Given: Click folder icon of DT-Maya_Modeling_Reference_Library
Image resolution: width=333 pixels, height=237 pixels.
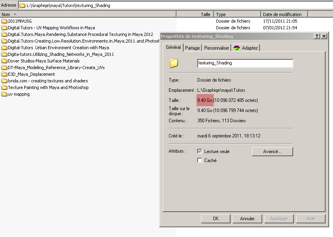Looking at the screenshot, I should pos(4,68).
